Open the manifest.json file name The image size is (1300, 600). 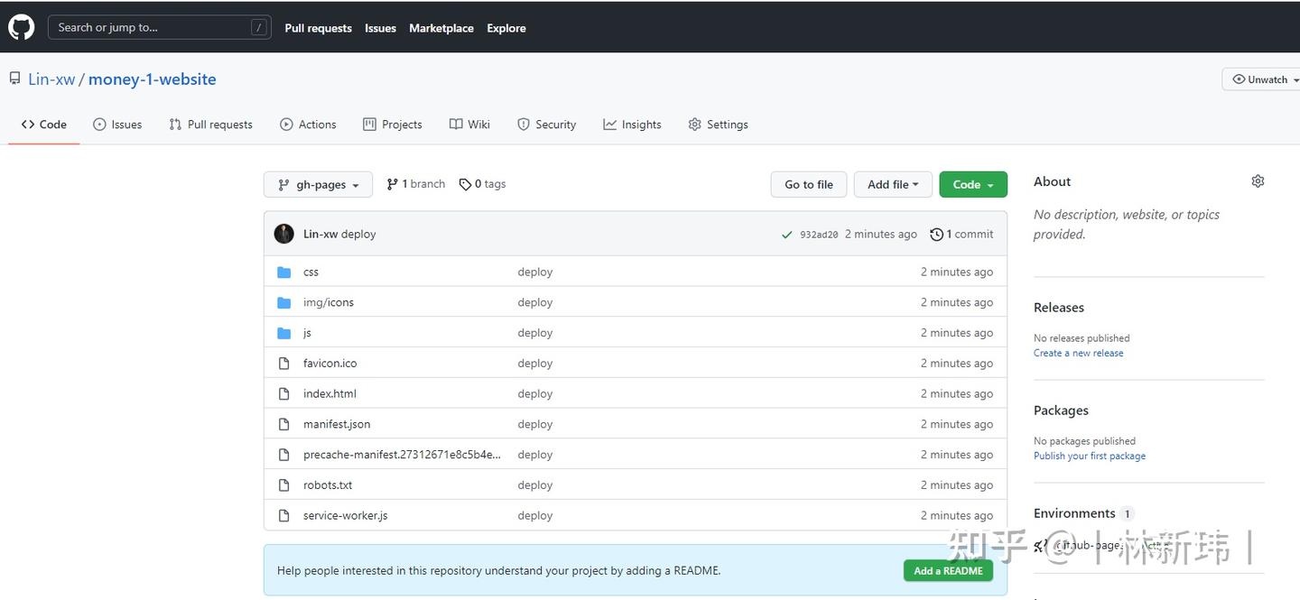point(337,424)
